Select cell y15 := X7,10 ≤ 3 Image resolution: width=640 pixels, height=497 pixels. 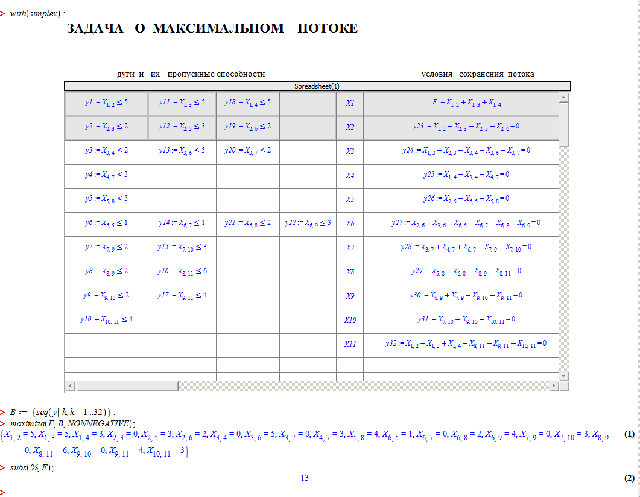(x=182, y=248)
